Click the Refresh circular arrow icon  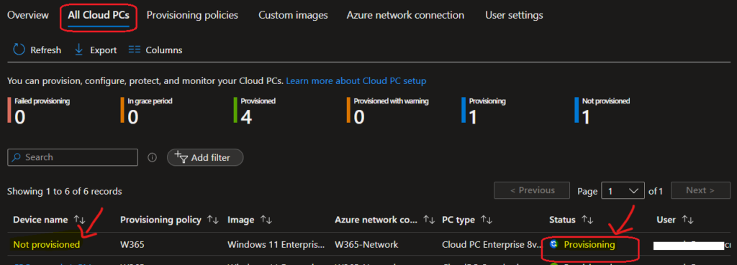[x=19, y=50]
